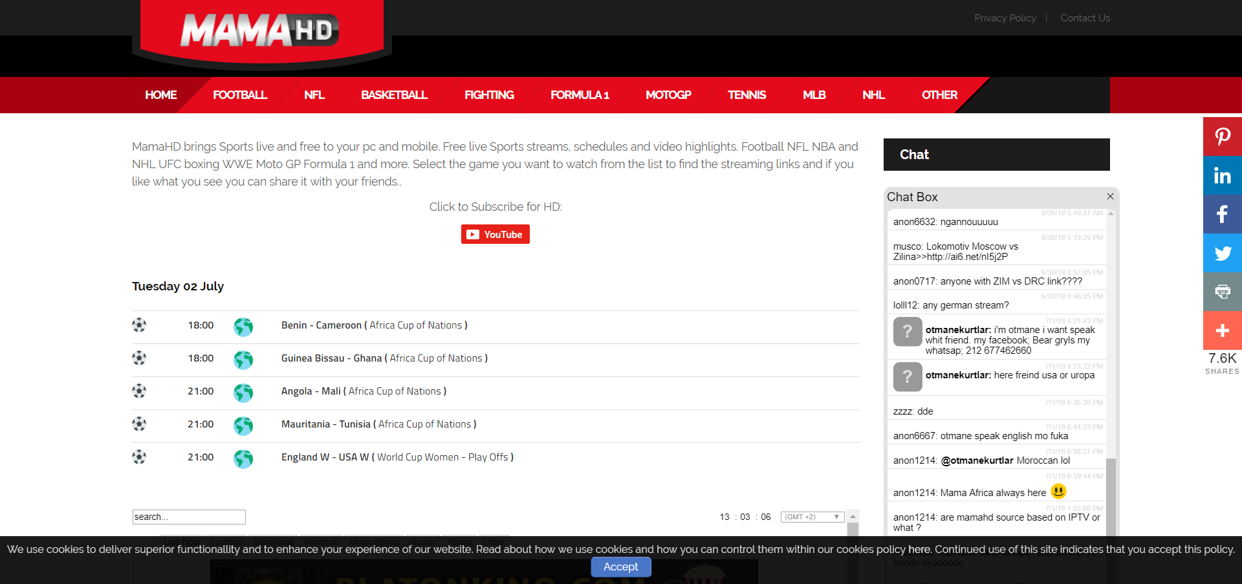Open more sharing options plus icon
Screen dimensions: 1242x584
point(1222,330)
